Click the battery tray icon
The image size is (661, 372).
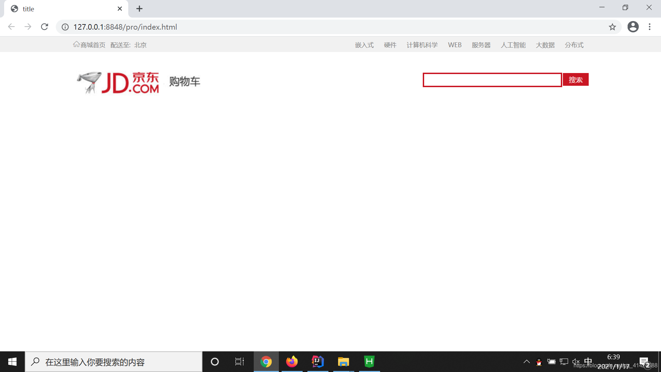(x=552, y=362)
